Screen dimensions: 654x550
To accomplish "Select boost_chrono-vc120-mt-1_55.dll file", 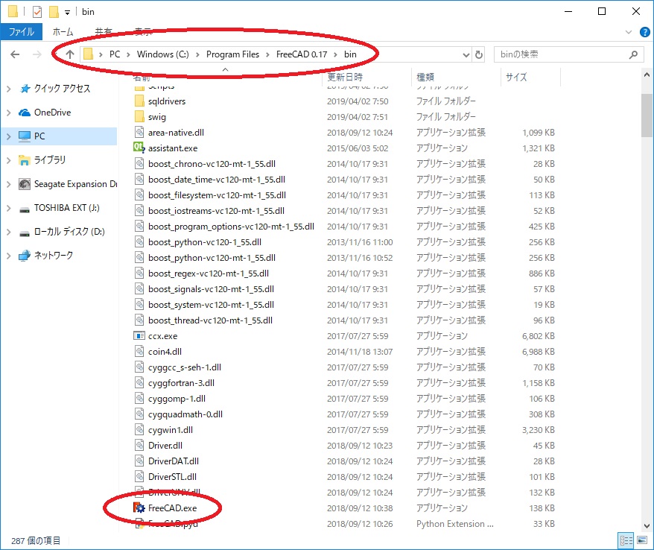I will coord(212,163).
